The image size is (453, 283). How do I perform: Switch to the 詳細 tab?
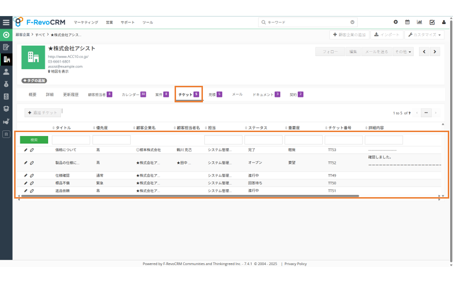tap(50, 95)
